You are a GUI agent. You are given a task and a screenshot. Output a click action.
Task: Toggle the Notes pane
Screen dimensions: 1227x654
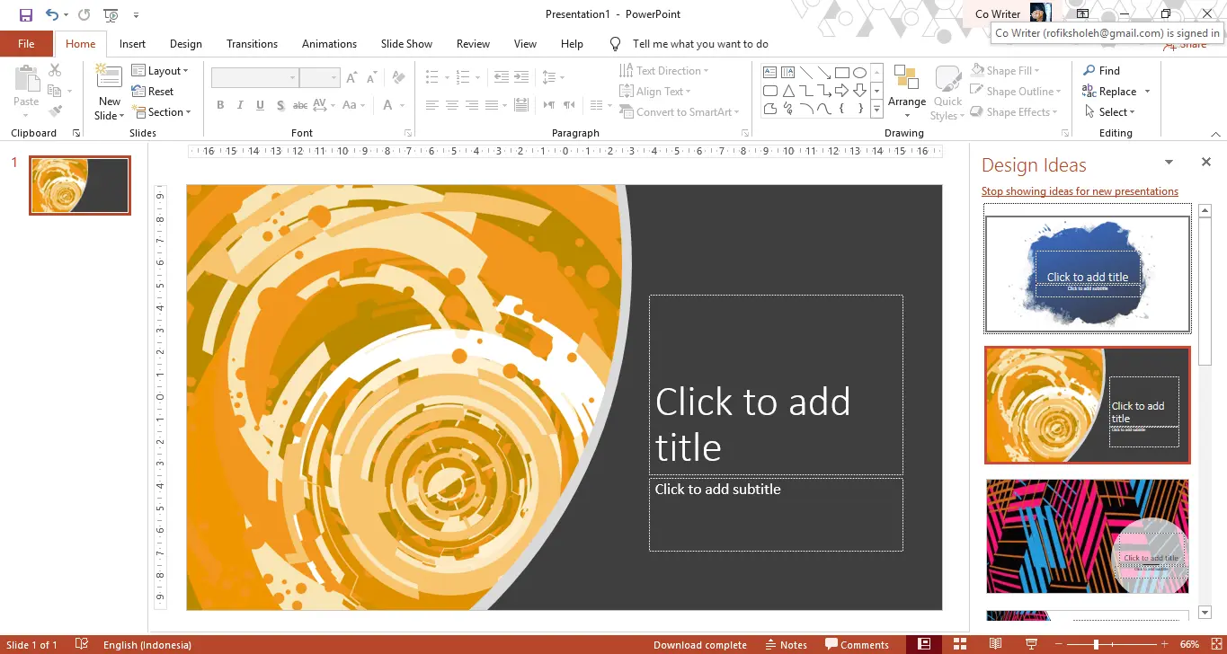(786, 644)
